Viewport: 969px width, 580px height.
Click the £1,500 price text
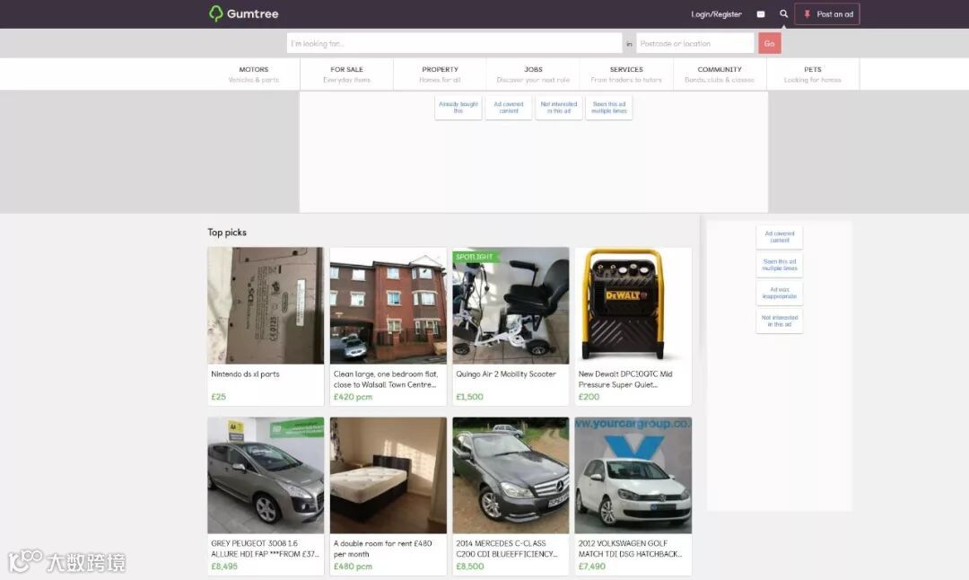pos(469,397)
